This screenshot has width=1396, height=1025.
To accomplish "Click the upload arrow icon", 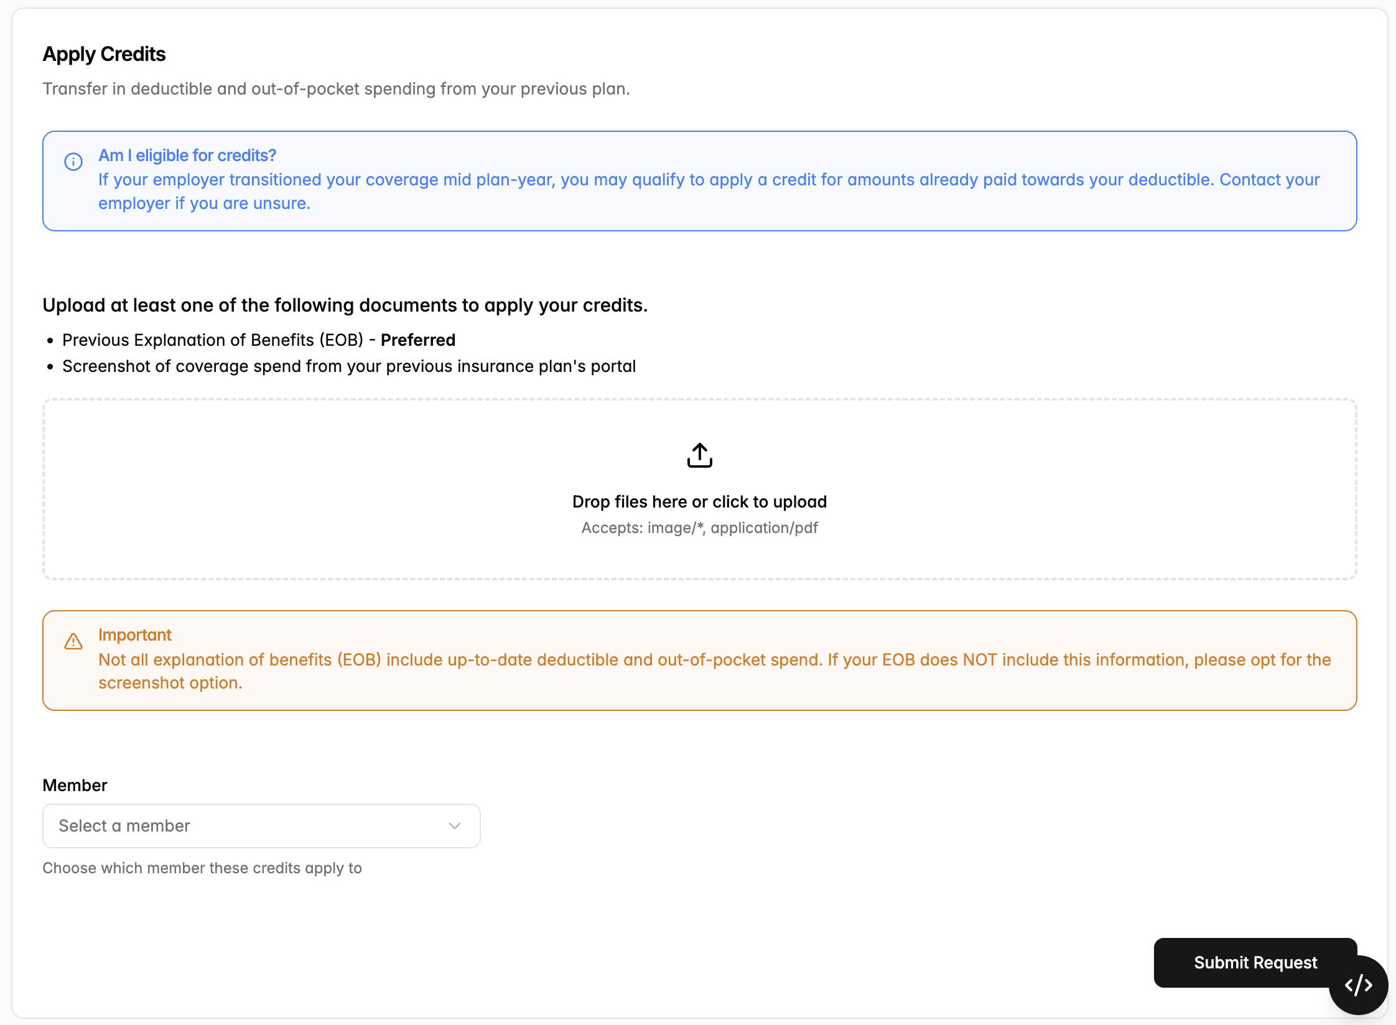I will (699, 455).
